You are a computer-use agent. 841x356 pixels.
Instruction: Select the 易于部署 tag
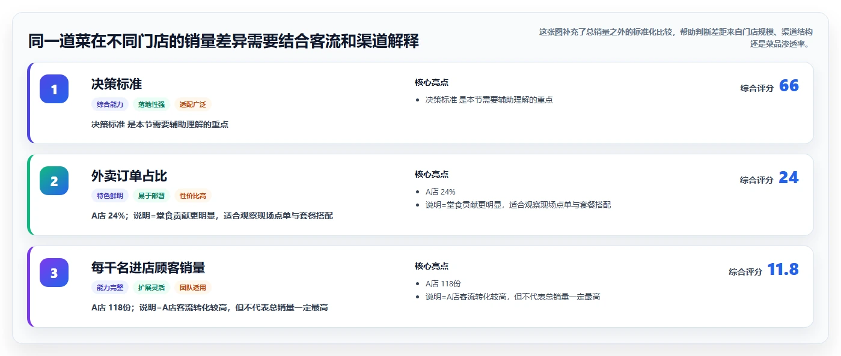point(151,196)
